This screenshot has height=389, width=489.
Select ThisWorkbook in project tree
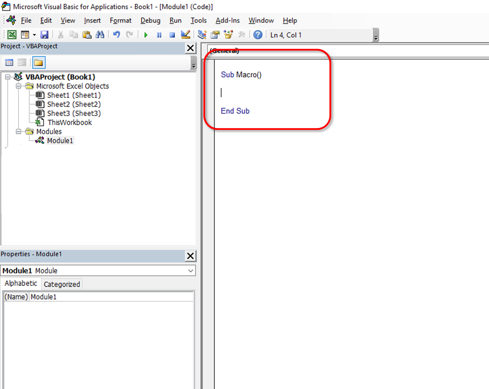(x=70, y=123)
